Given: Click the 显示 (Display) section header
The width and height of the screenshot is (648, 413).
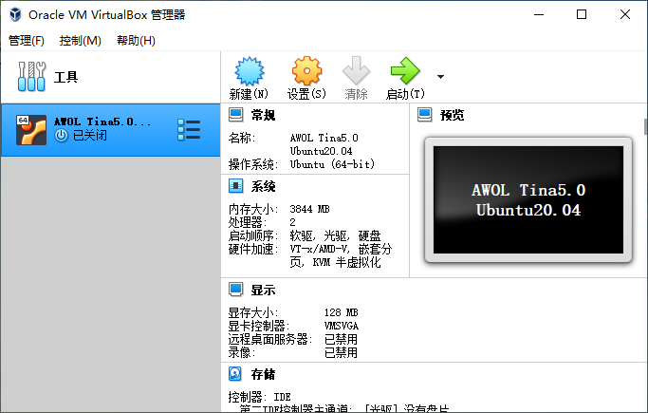Looking at the screenshot, I should pos(263,290).
